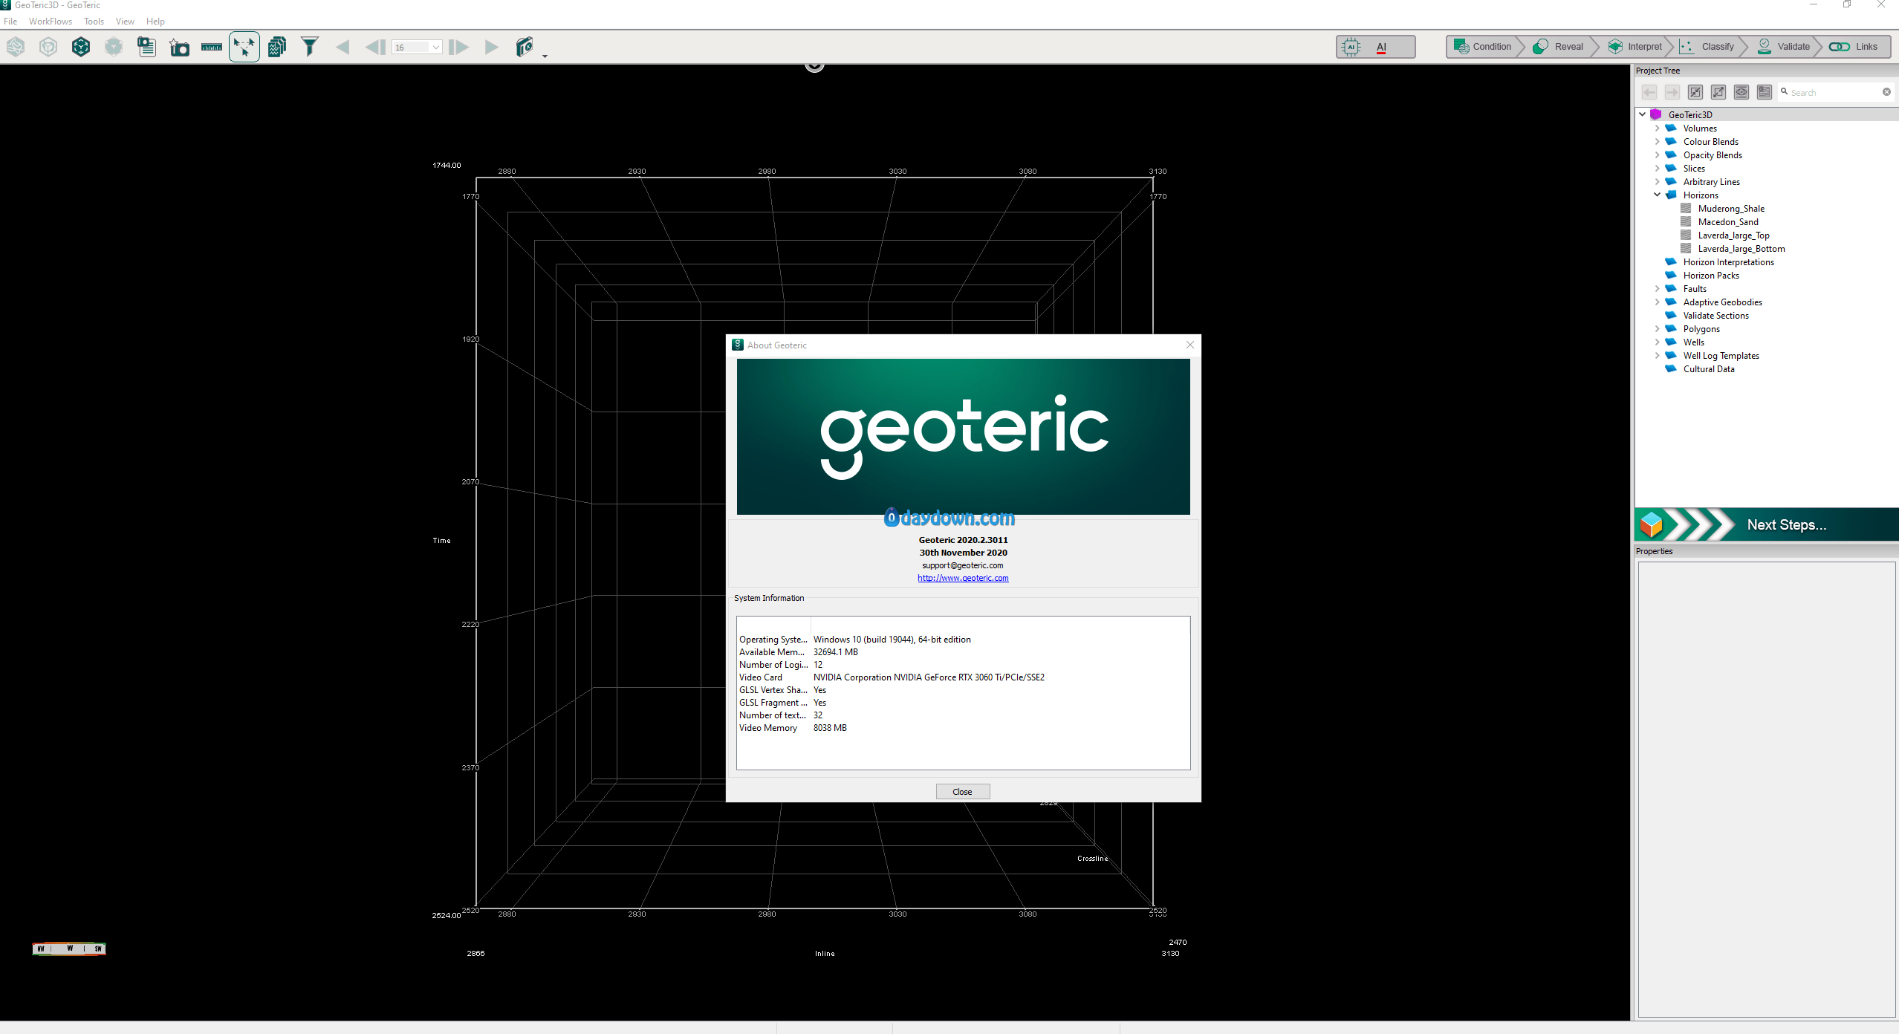The image size is (1899, 1034).
Task: Click the funnel filter icon
Action: [x=310, y=47]
